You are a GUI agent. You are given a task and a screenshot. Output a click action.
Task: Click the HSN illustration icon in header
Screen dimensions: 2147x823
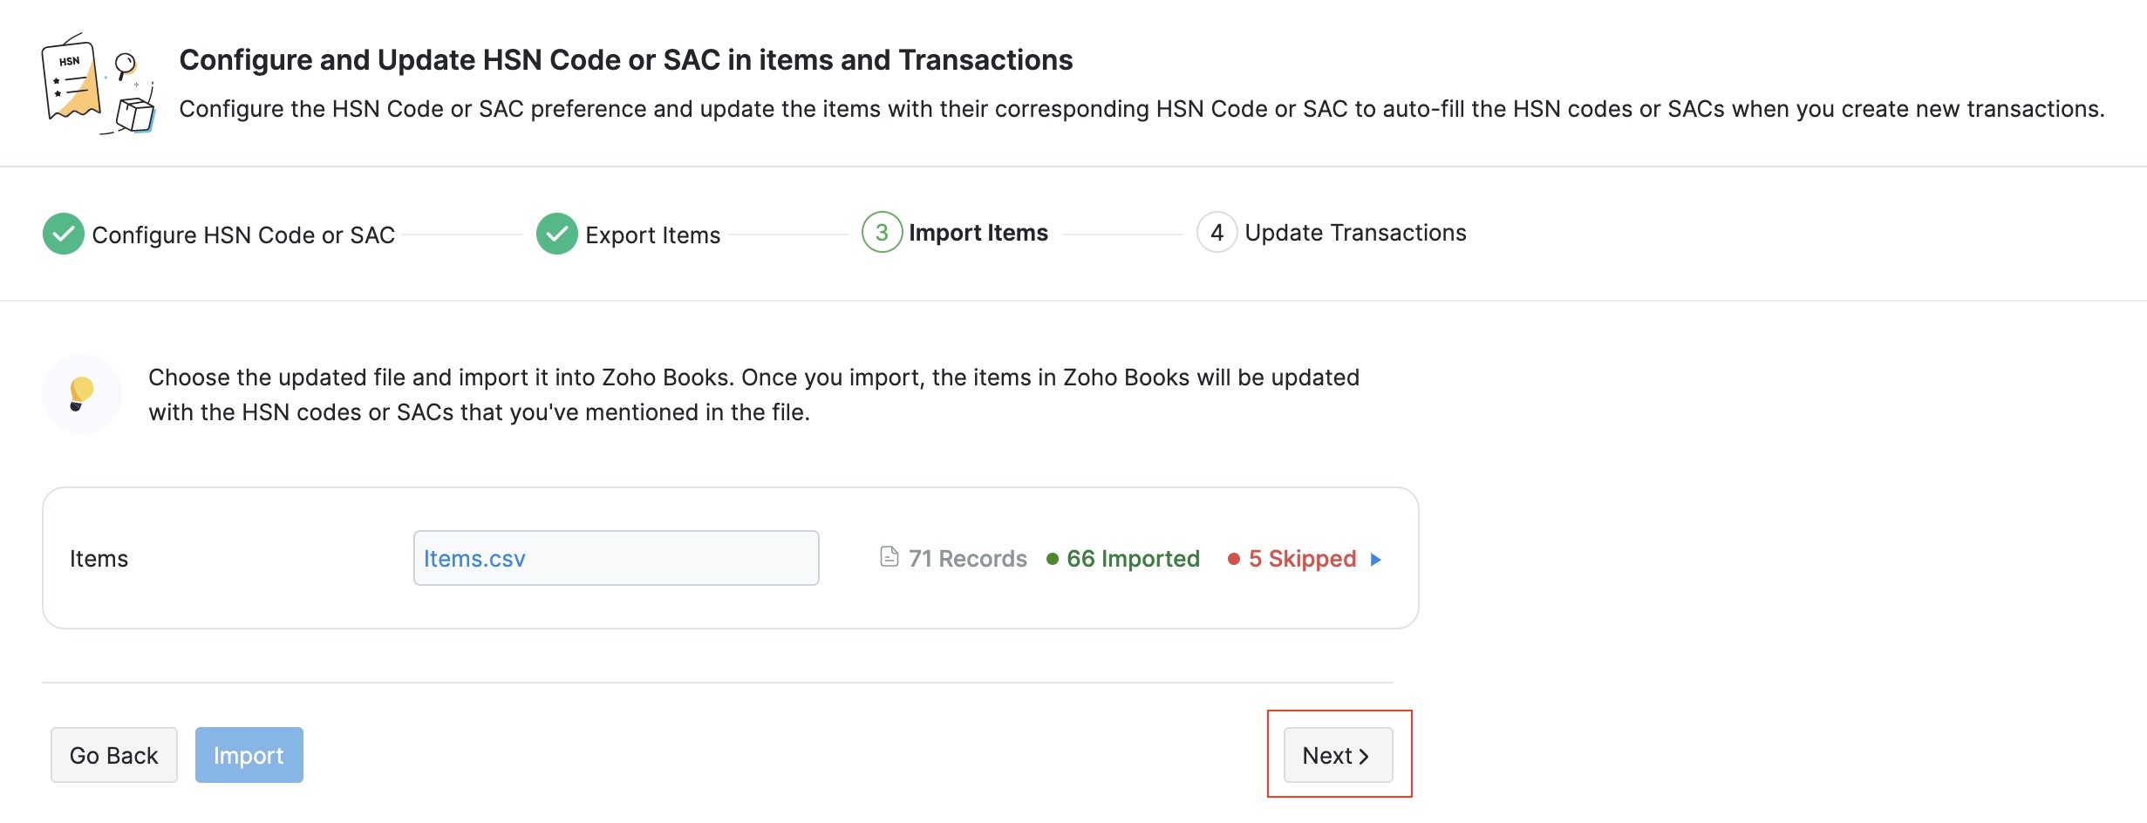(98, 84)
